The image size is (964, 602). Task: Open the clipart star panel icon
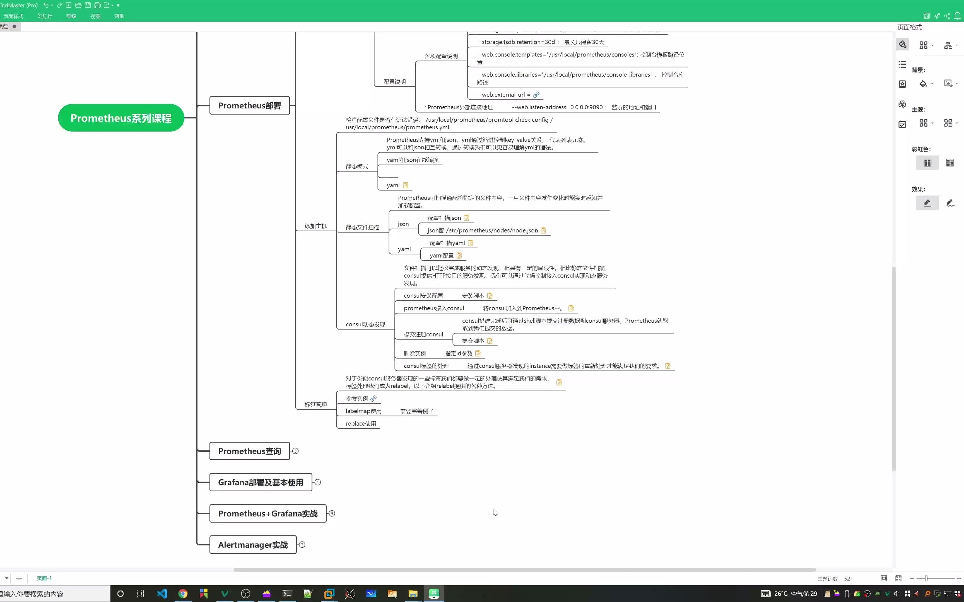pos(903,84)
